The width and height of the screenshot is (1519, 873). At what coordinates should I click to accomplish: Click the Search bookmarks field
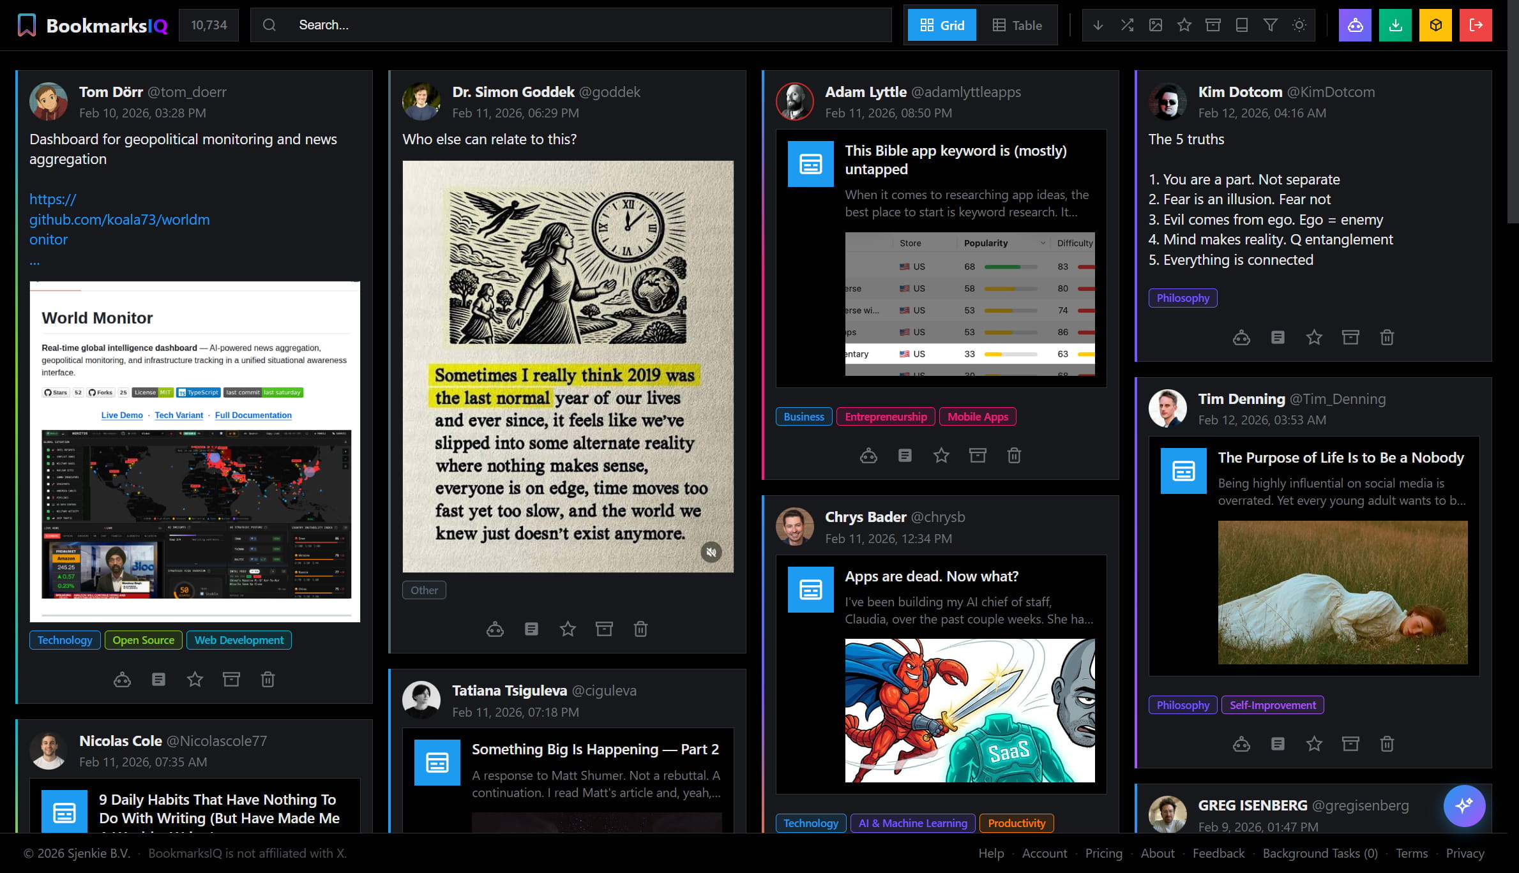[571, 25]
